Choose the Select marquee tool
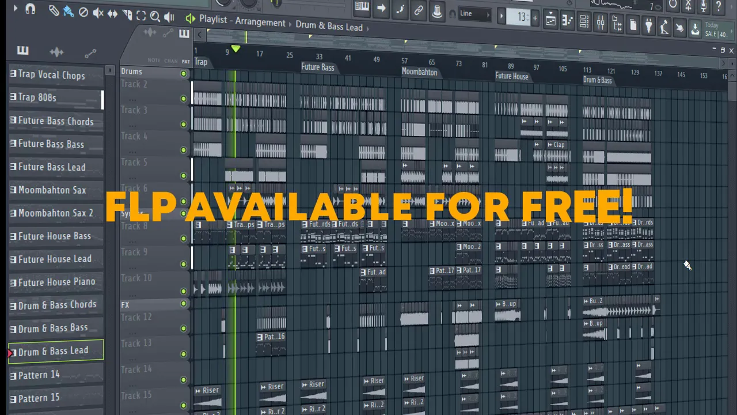 pos(142,16)
